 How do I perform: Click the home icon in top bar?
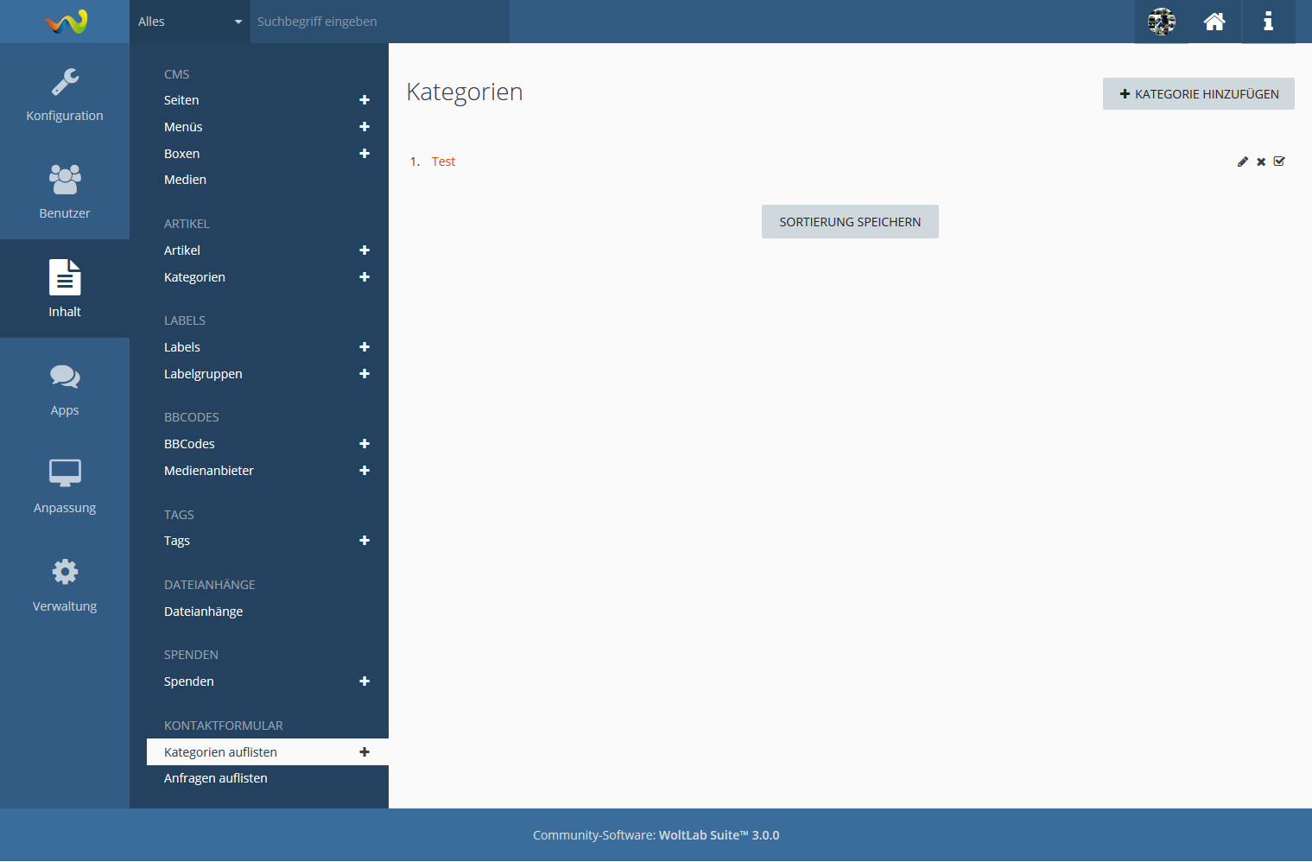click(1214, 22)
